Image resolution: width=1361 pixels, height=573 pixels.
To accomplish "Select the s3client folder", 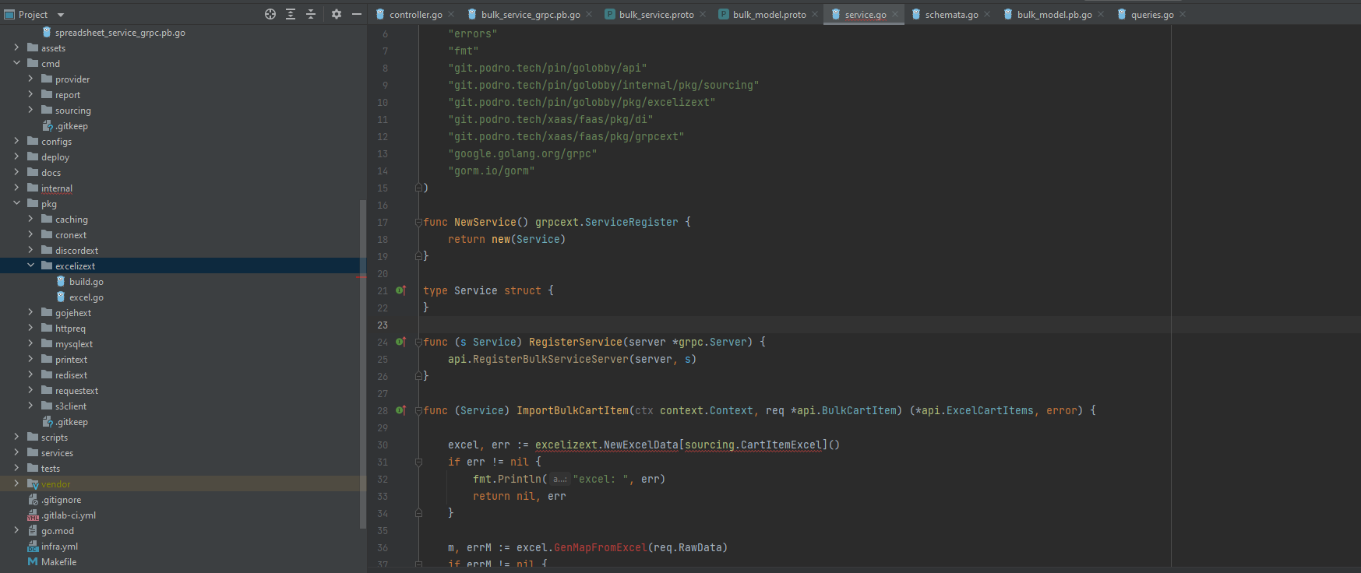I will pyautogui.click(x=71, y=406).
